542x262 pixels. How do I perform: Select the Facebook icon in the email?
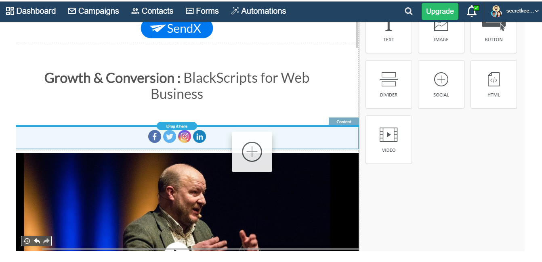[x=155, y=136]
